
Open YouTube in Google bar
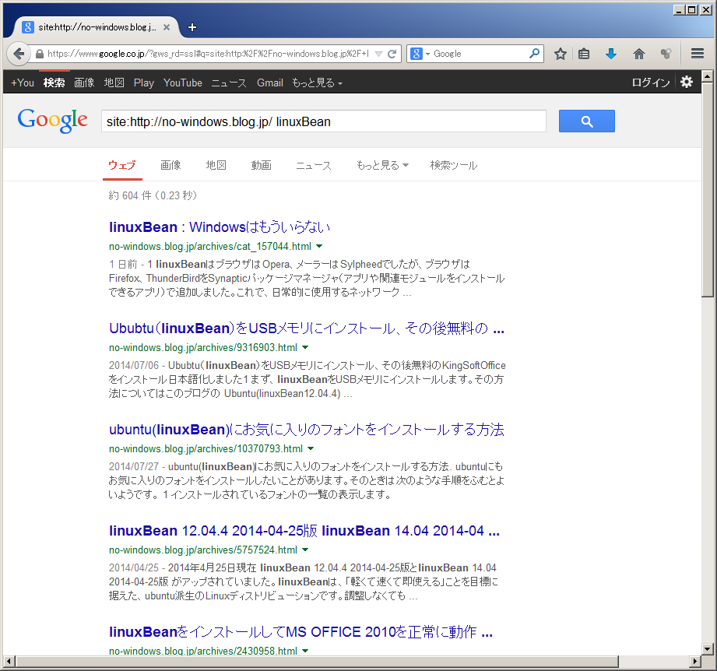pyautogui.click(x=182, y=83)
